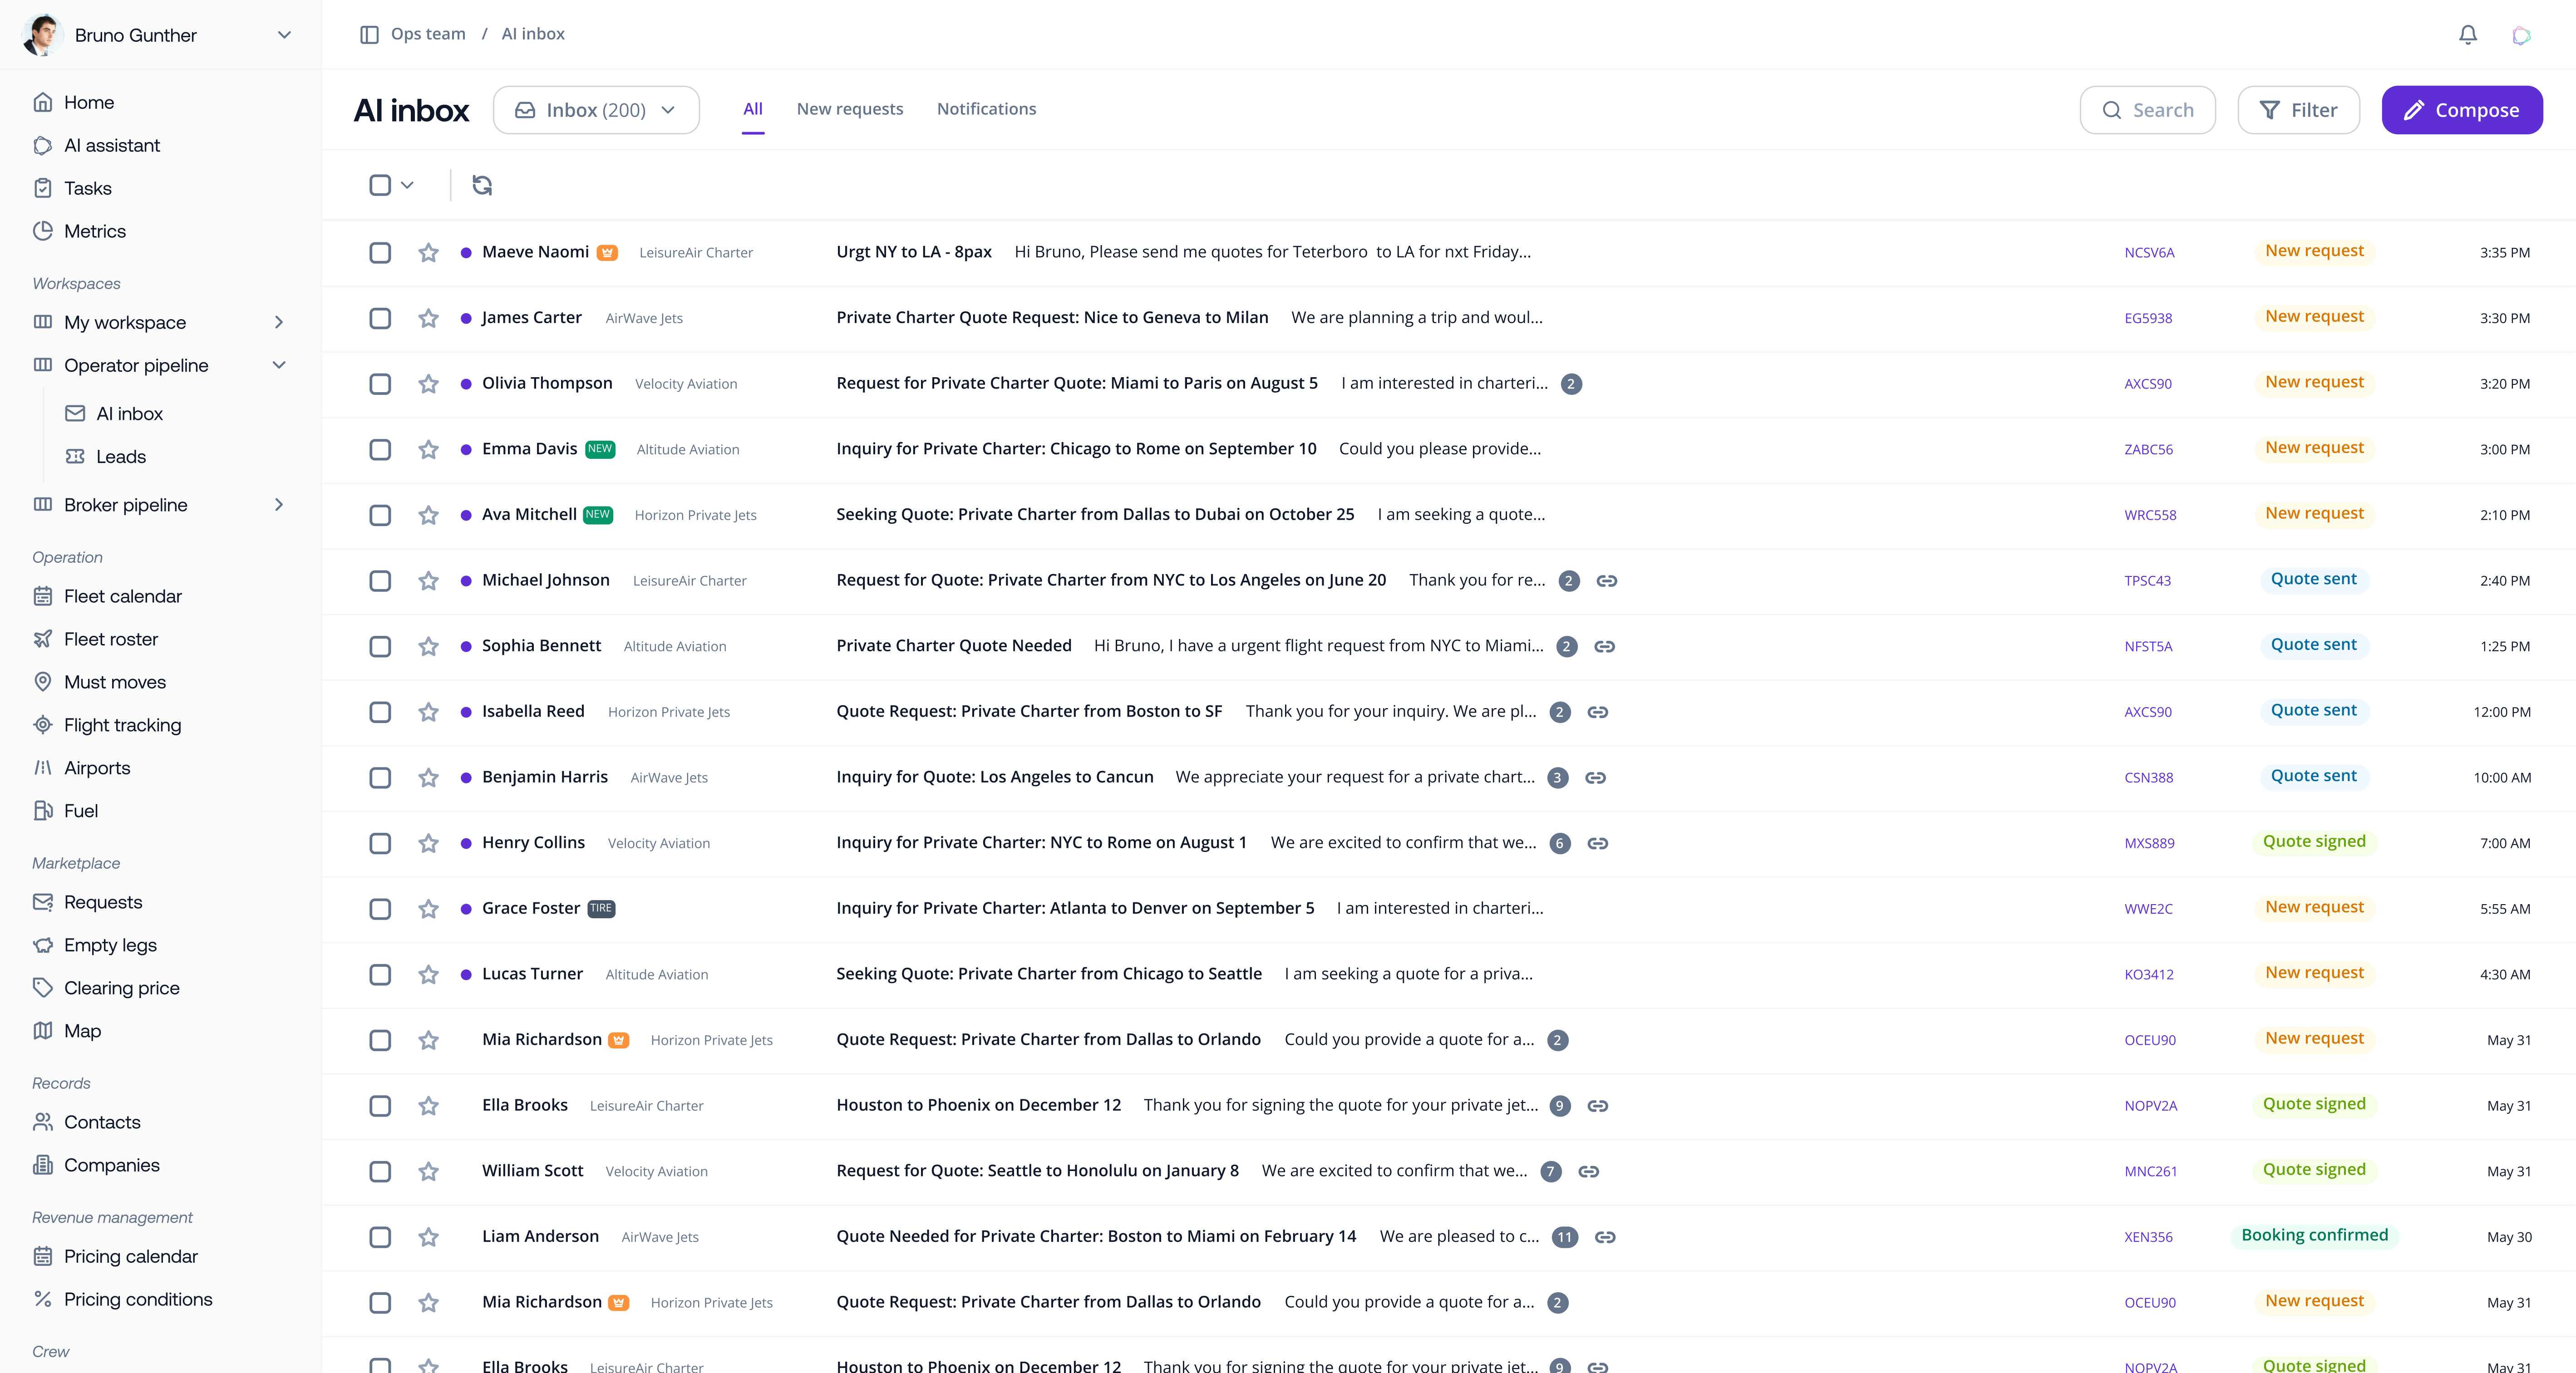2576x1373 pixels.
Task: Tick the select-all checkbox in toolbar
Action: (380, 185)
